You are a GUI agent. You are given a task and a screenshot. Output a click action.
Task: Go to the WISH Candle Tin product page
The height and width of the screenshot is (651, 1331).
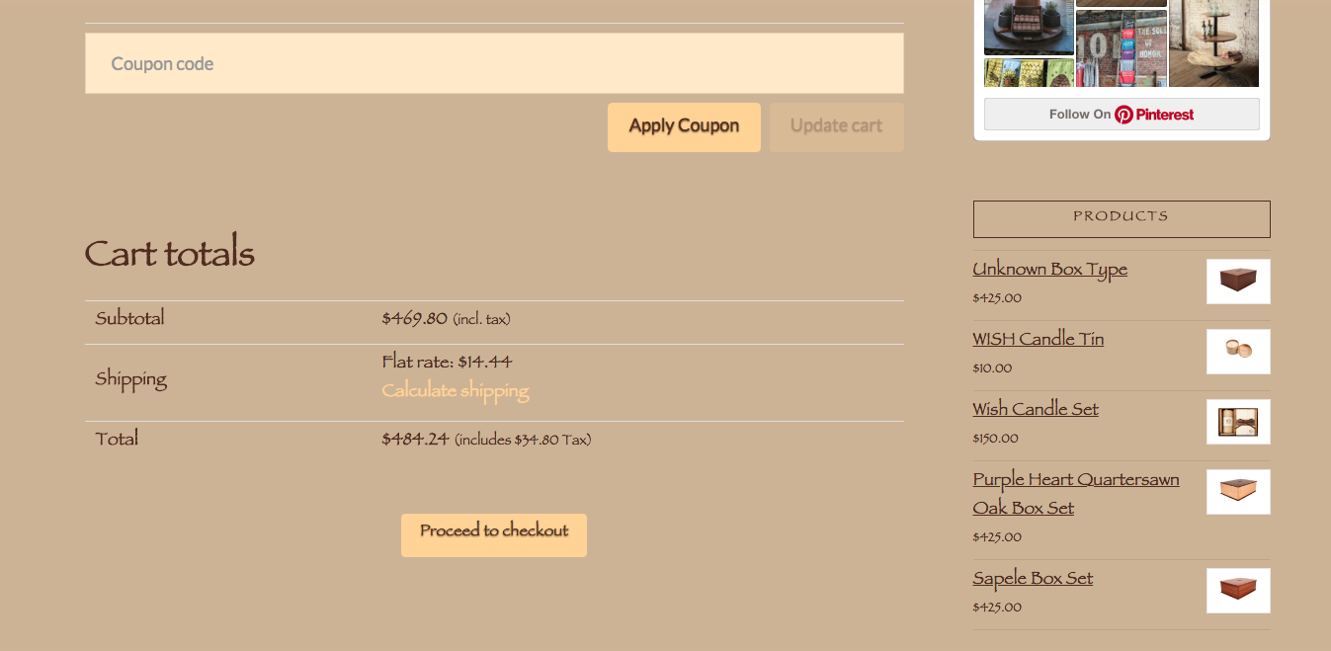(x=1038, y=340)
